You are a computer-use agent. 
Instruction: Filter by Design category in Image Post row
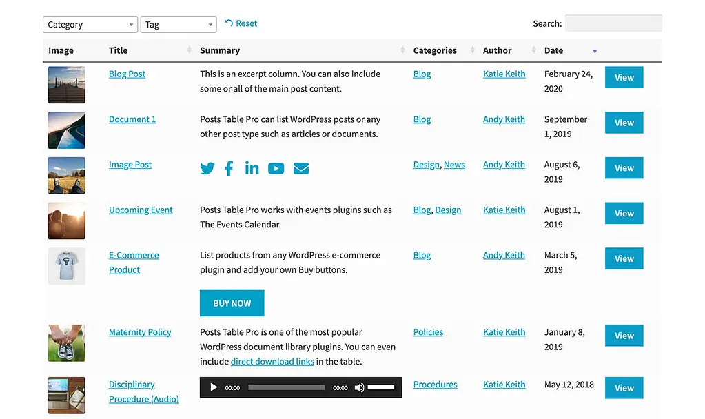[426, 165]
